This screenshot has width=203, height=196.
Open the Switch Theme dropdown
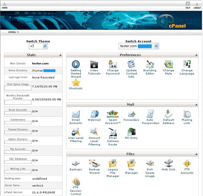click(38, 46)
